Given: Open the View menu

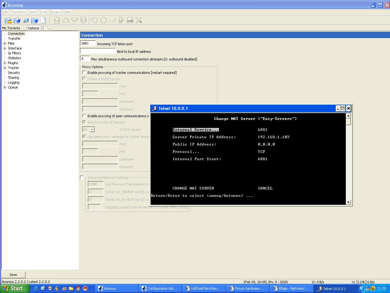Looking at the screenshot, I should pos(32,12).
